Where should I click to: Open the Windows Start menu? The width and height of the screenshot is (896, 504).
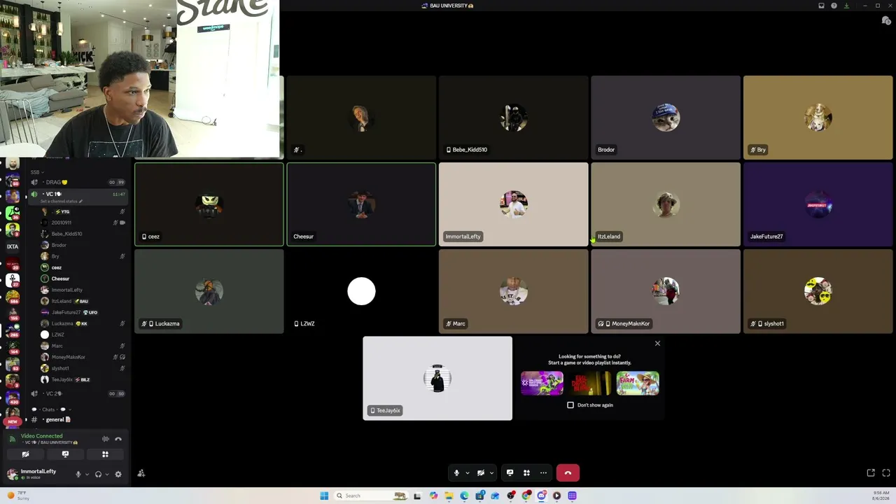coord(324,496)
